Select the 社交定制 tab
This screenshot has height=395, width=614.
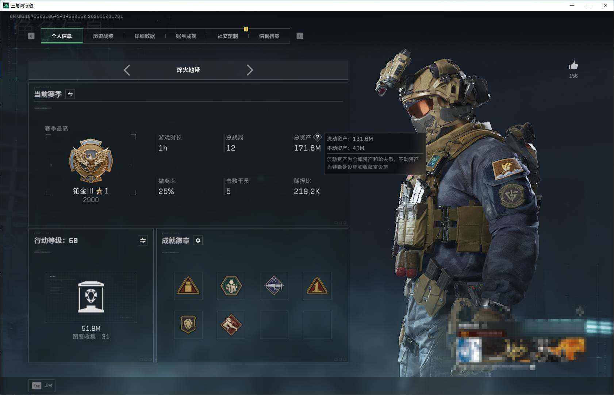pos(228,36)
